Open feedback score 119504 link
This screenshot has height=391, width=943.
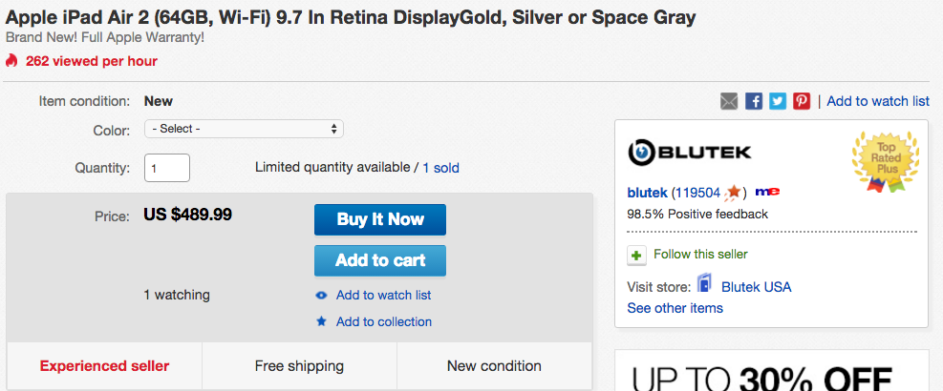[697, 193]
